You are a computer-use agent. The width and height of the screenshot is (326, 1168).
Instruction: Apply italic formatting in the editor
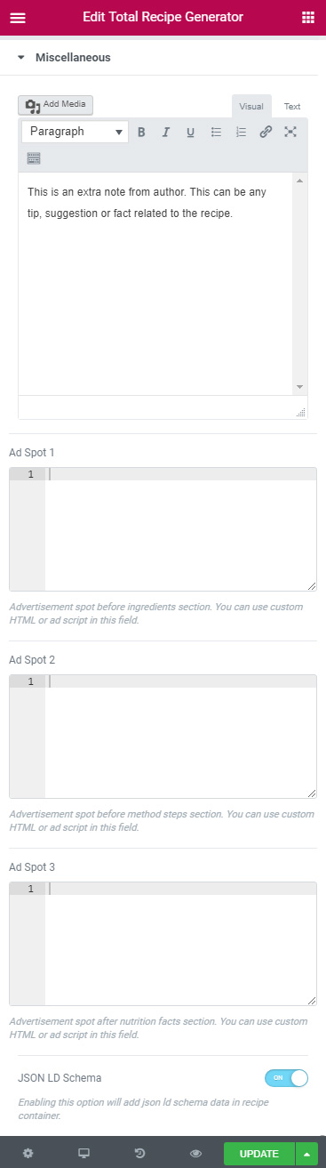click(x=165, y=132)
